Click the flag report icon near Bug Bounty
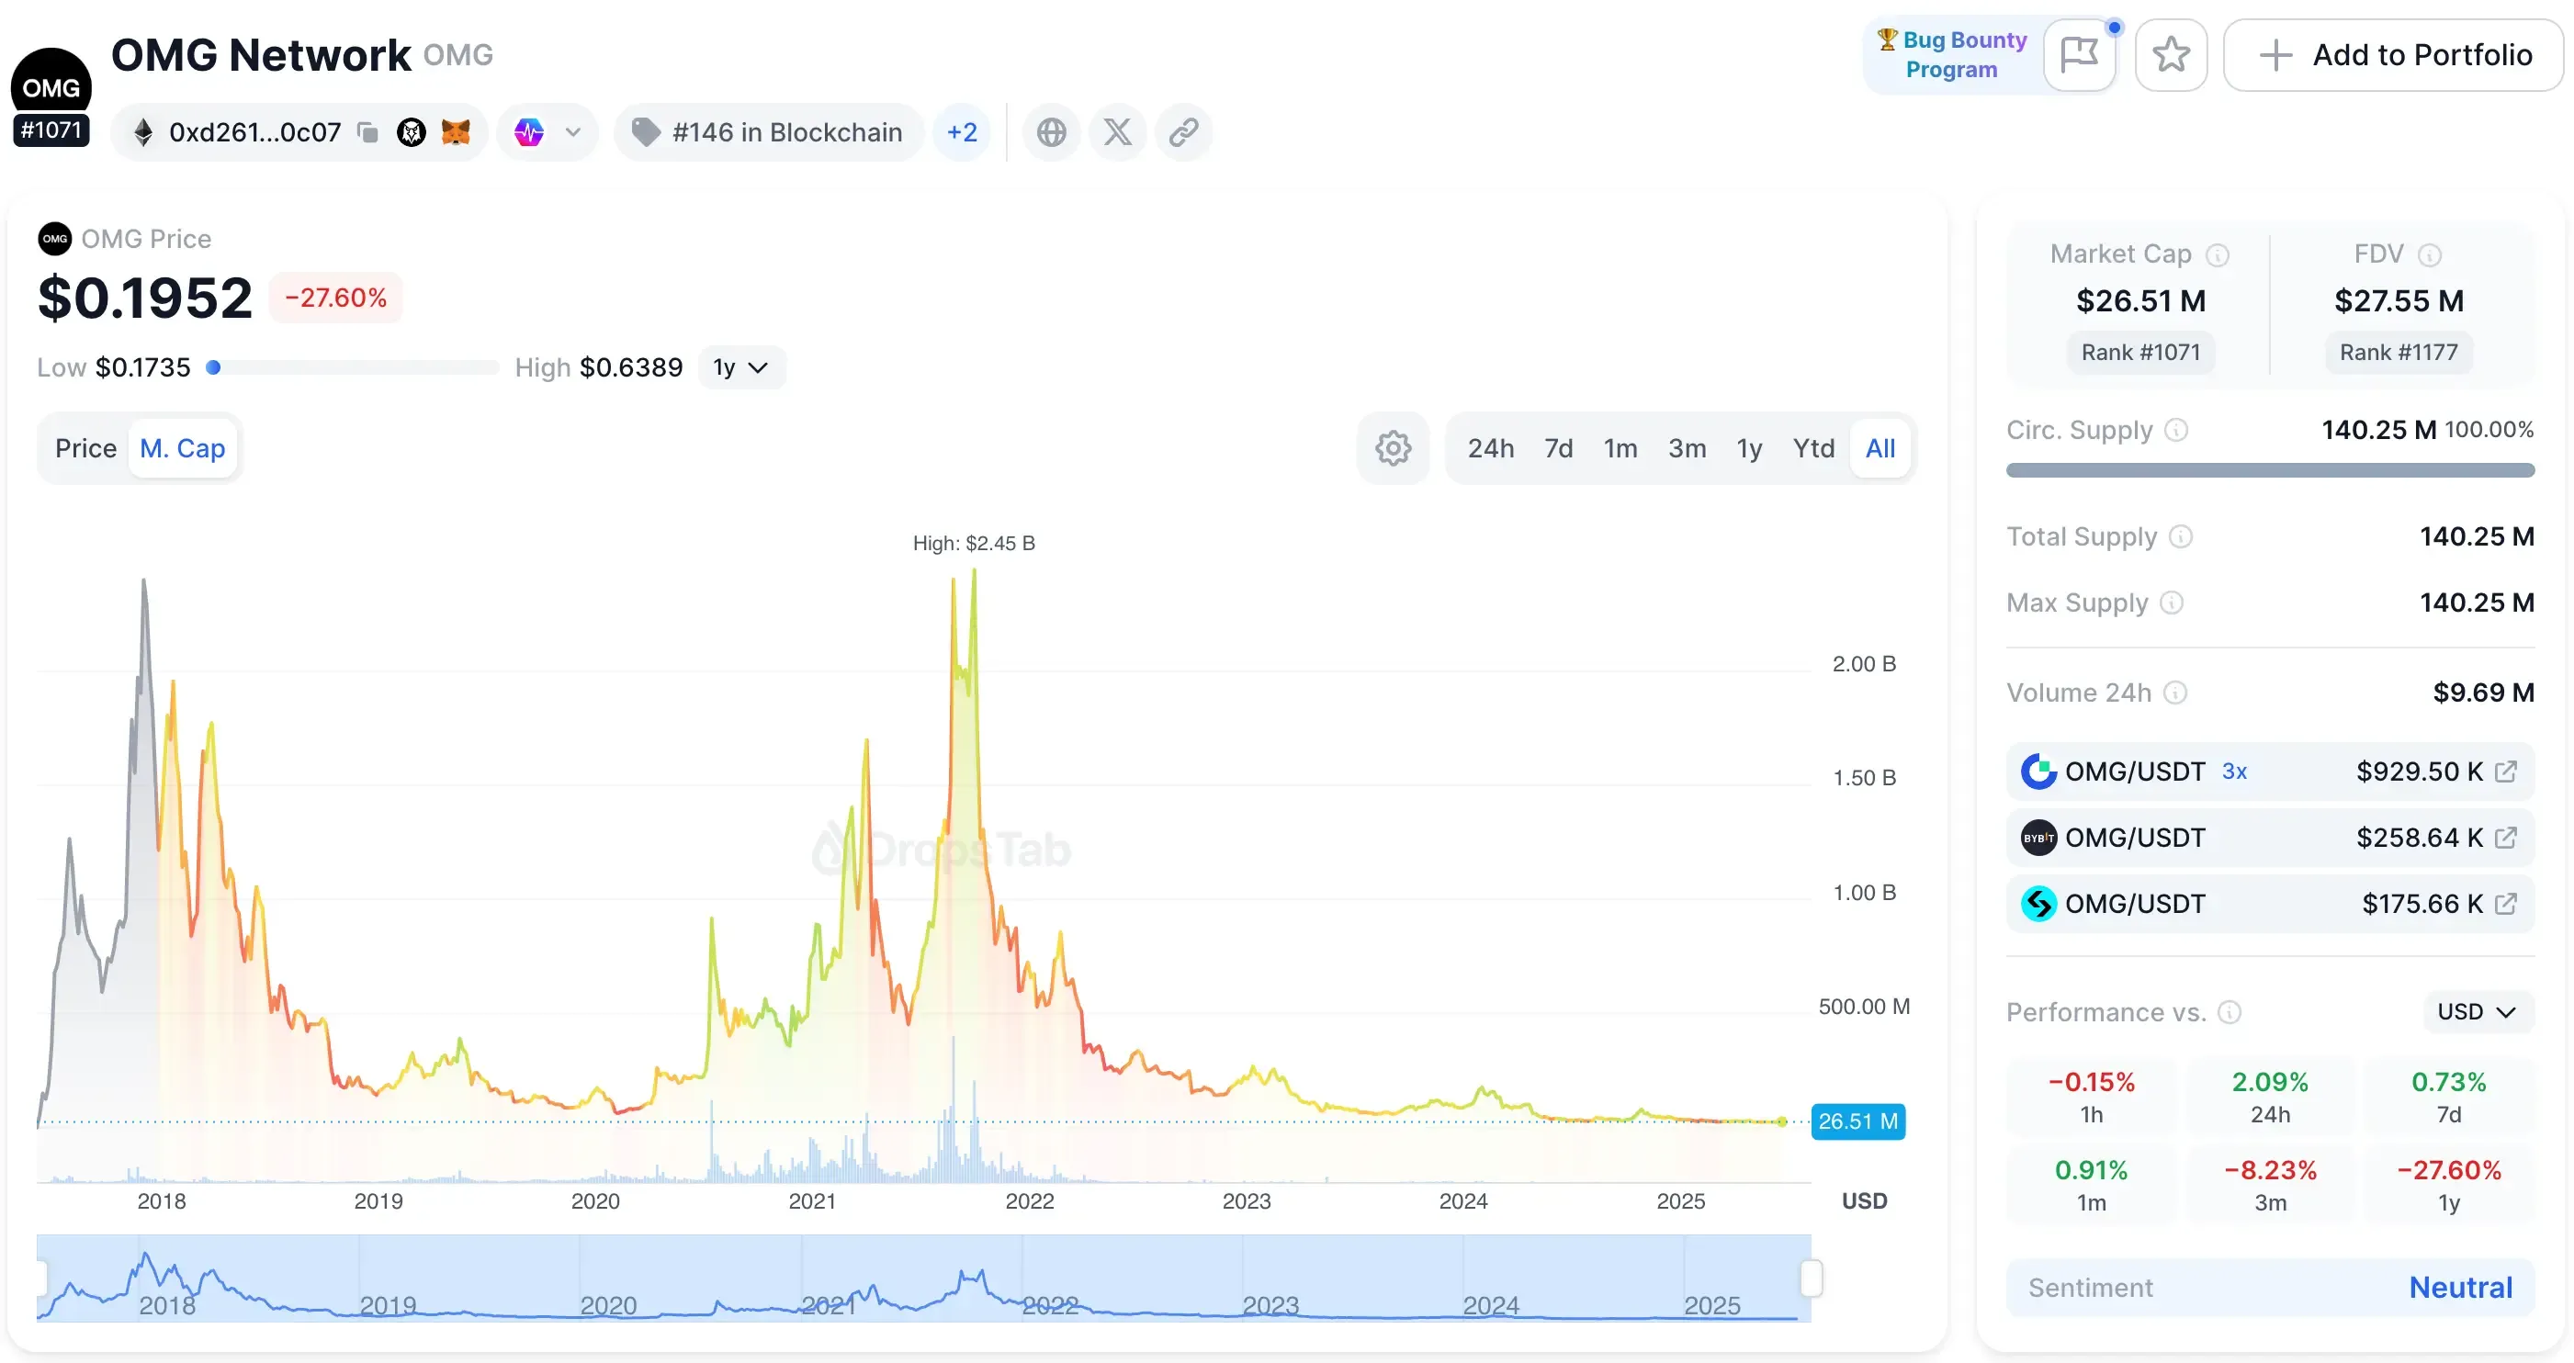This screenshot has width=2574, height=1363. [x=2080, y=55]
